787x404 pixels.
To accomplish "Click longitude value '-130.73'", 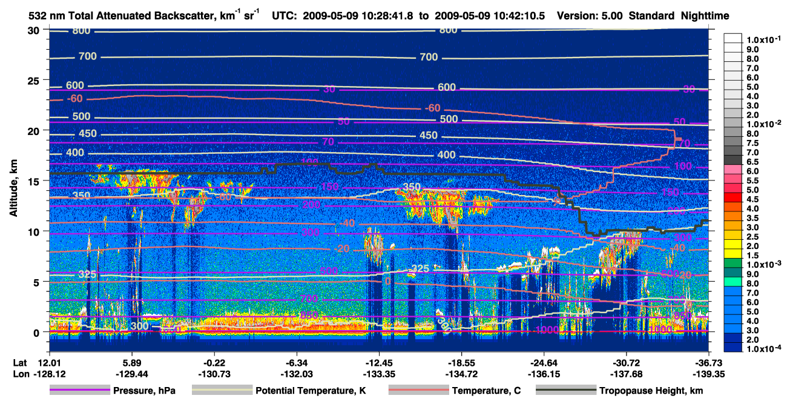I will (x=214, y=374).
